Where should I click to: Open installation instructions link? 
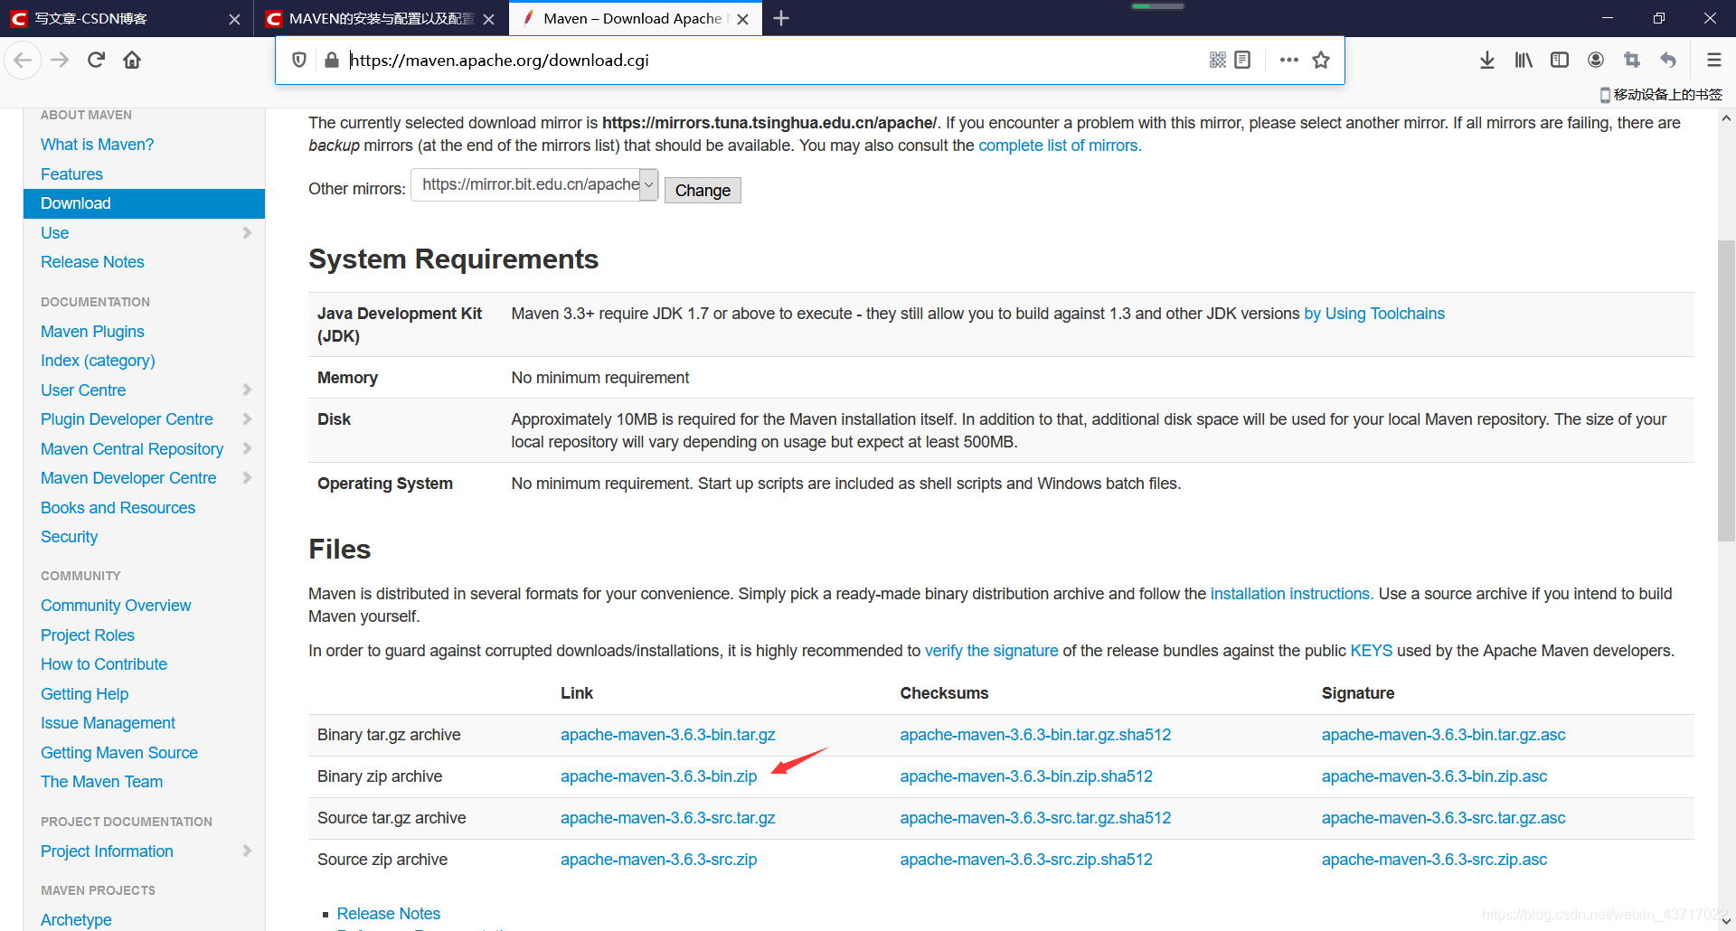point(1292,594)
